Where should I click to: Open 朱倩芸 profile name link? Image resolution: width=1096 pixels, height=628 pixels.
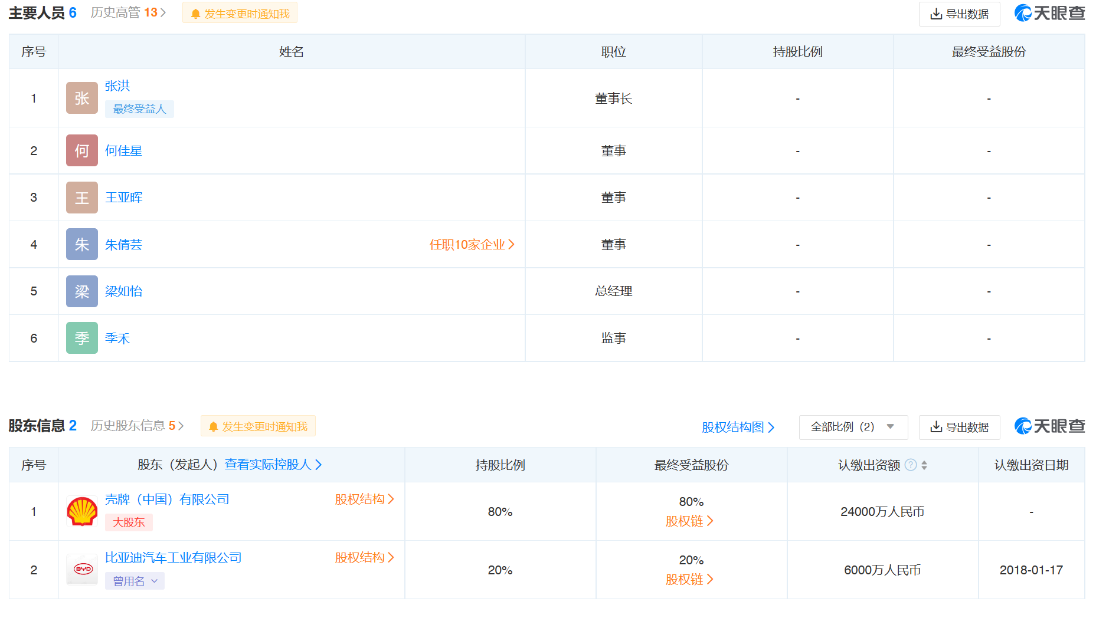pos(123,244)
